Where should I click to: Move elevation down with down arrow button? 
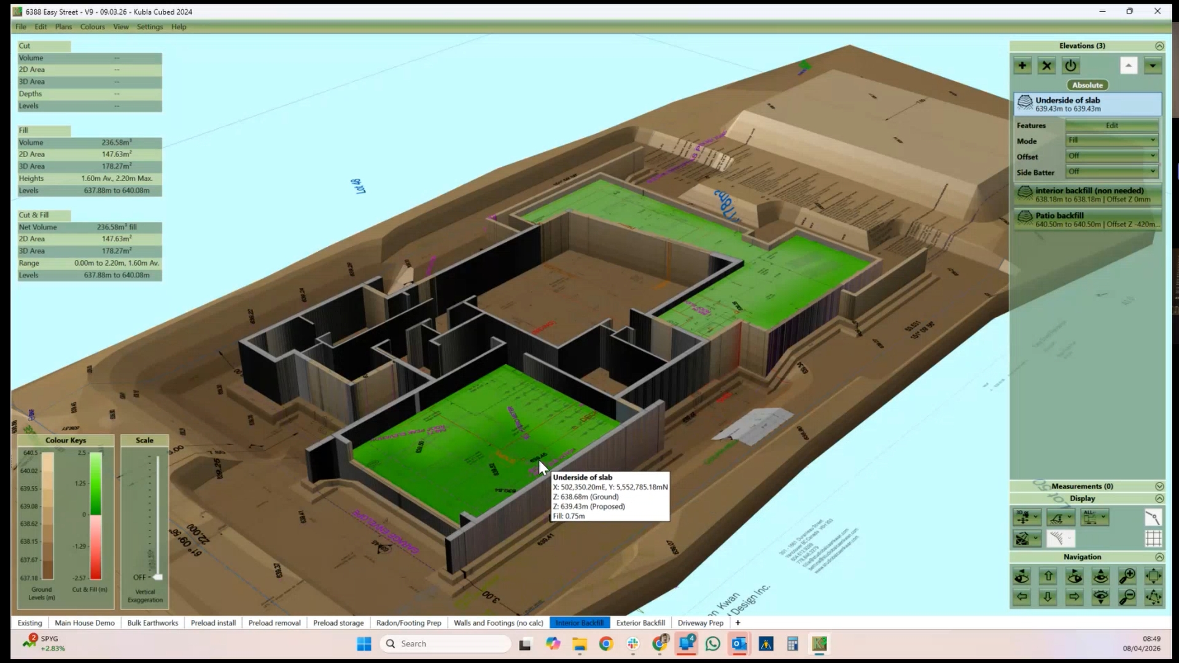(1153, 66)
